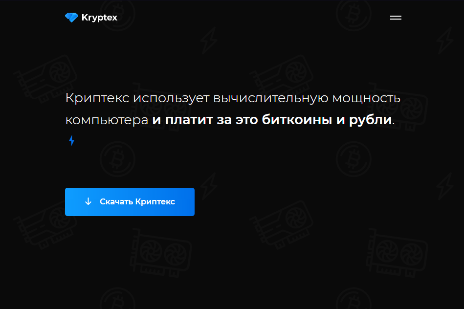
Task: Click the Kryptex diamond logo icon
Action: [x=71, y=18]
